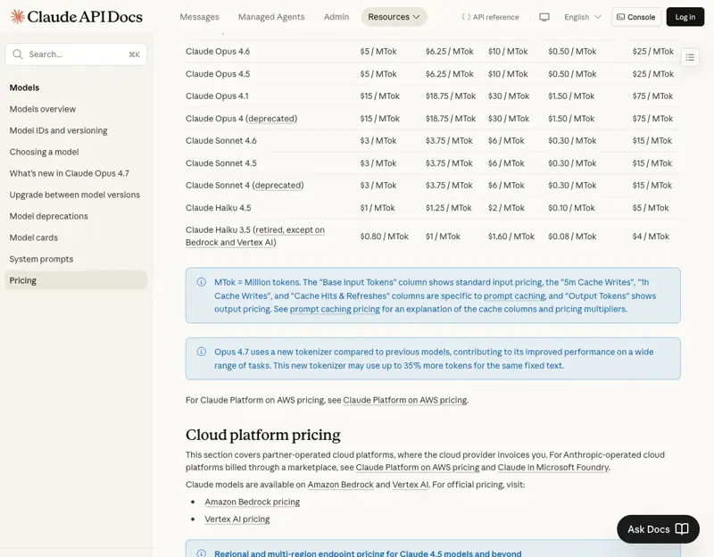The height and width of the screenshot is (557, 714).
Task: Click the terminal icon in the Console button
Action: [620, 17]
